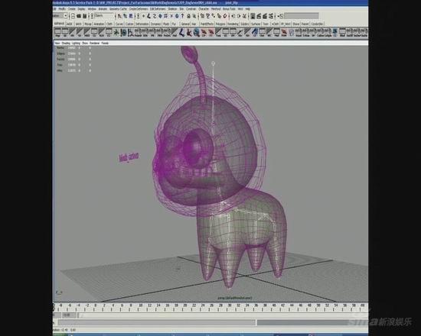This screenshot has height=336, width=421.
Task: Toggle the curves selection mask icon
Action: (x=155, y=16)
